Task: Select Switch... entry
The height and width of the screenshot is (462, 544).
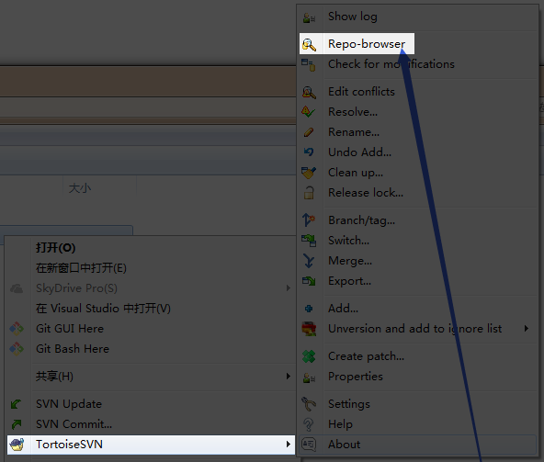Action: pyautogui.click(x=348, y=241)
